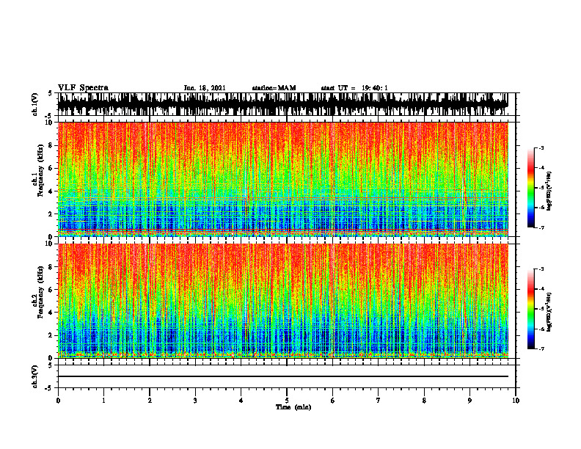Click time axis tick label 4

pyautogui.click(x=241, y=401)
